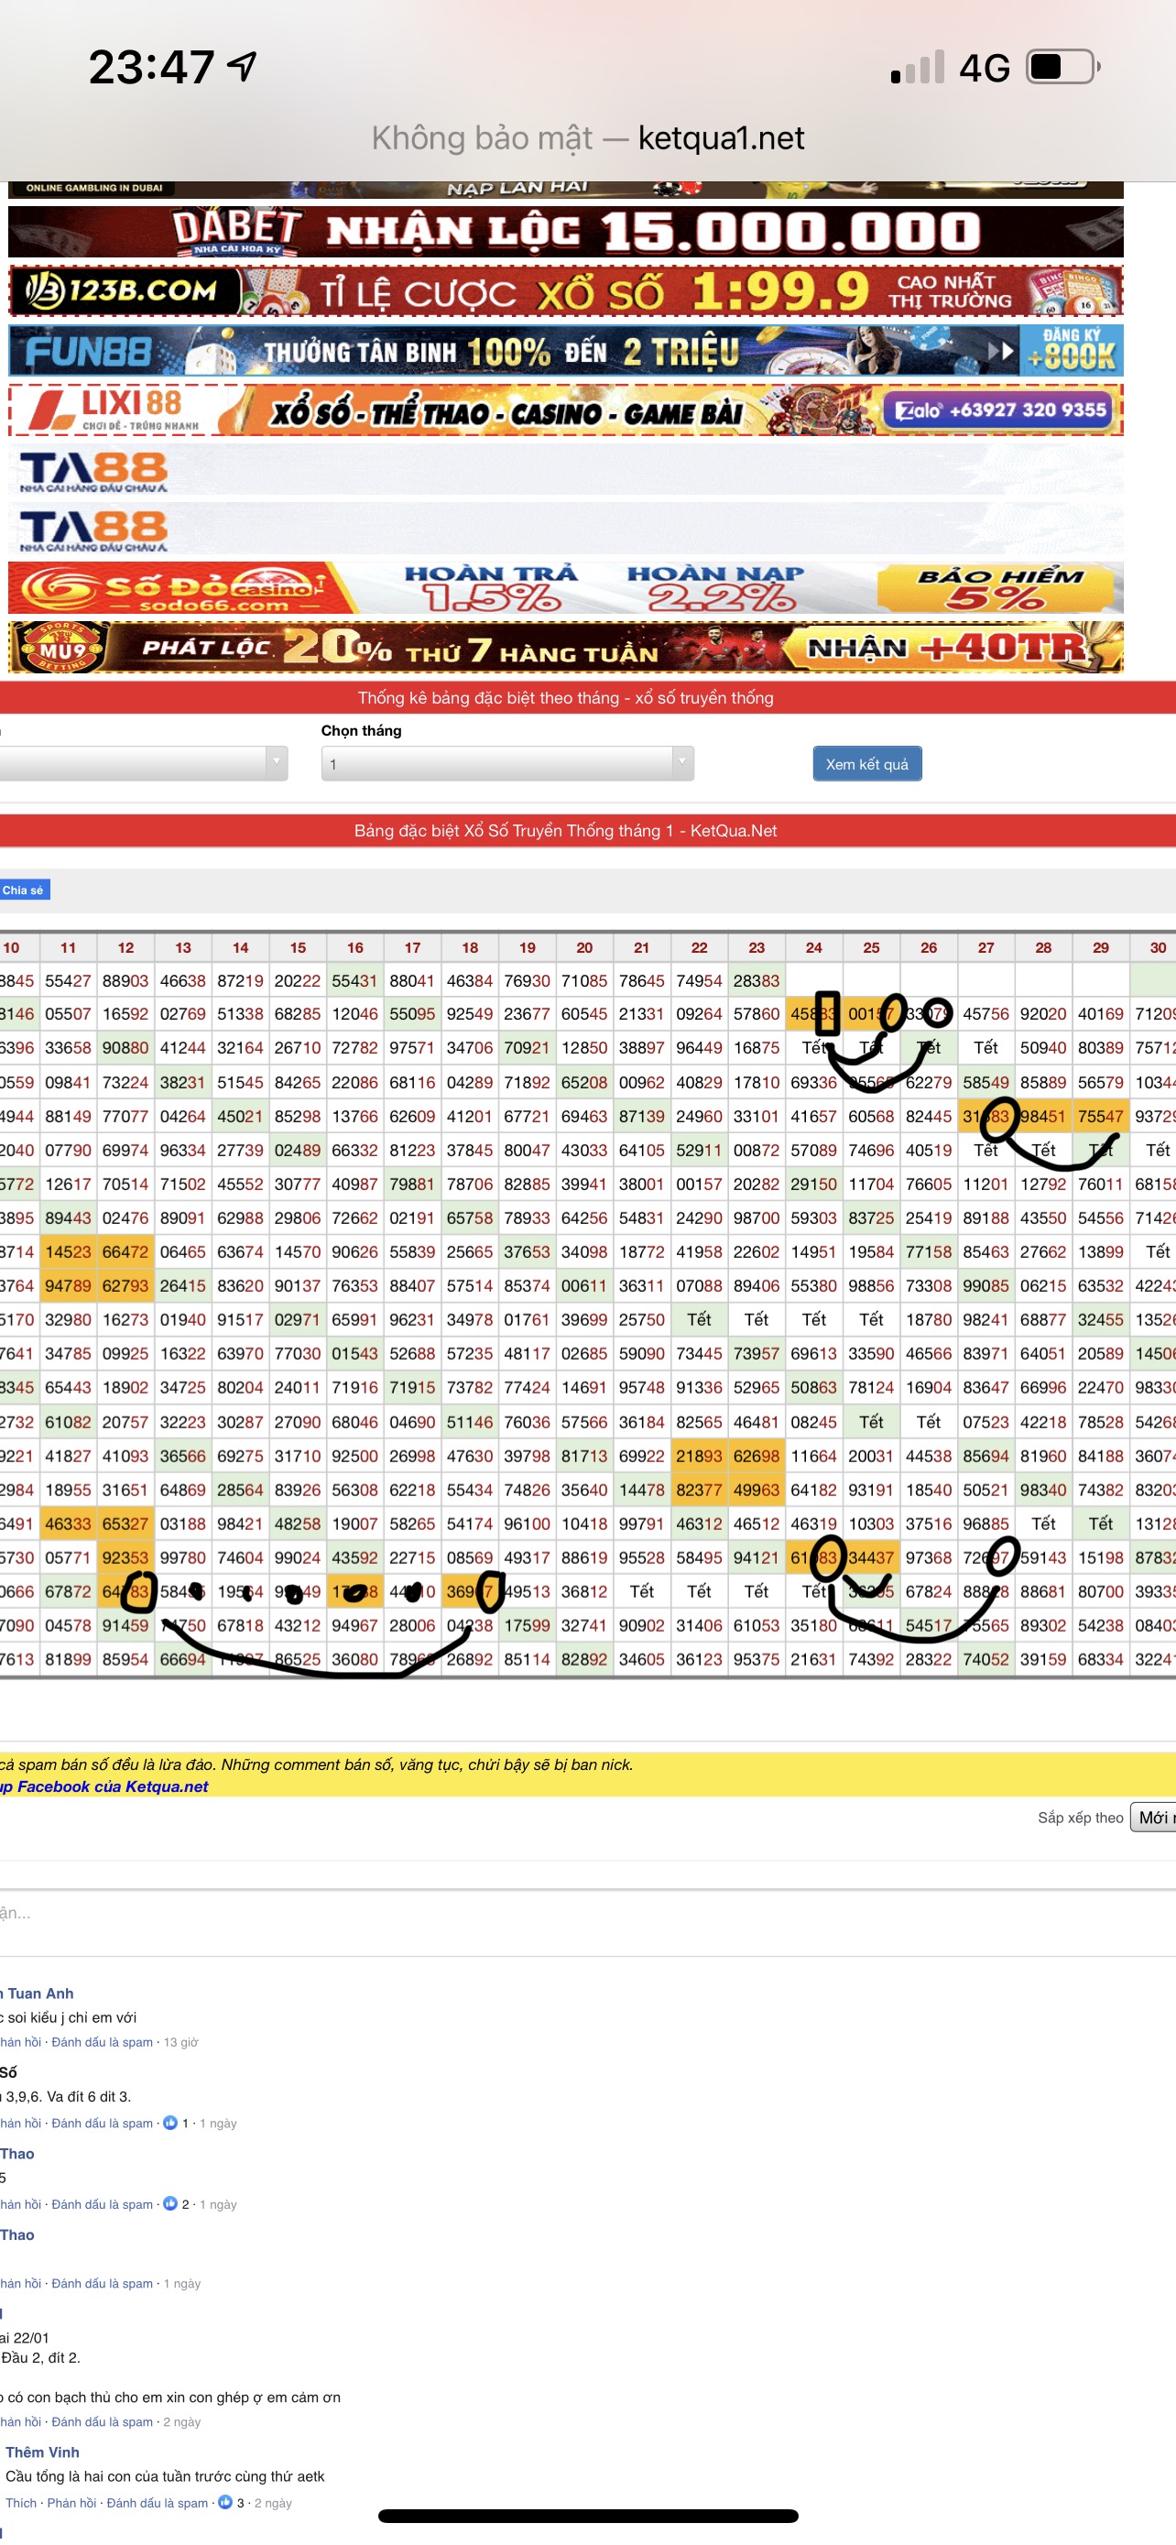
Task: Mark the 13 giờ comment as spam
Action: pyautogui.click(x=102, y=2041)
